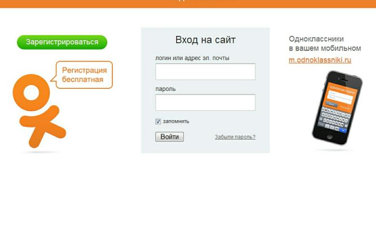Click the логин или адрес эл. почты label
This screenshot has width=376, height=251.
click(192, 58)
